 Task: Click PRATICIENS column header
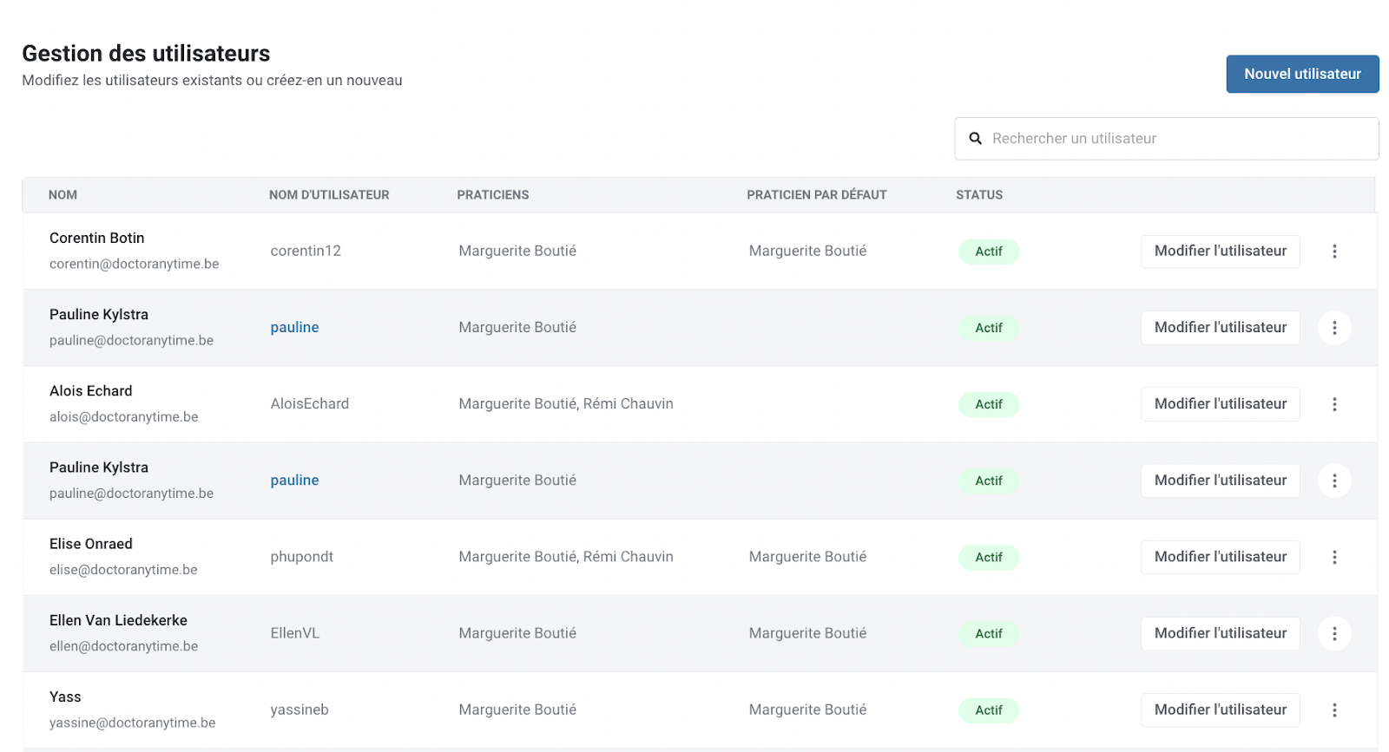click(493, 195)
